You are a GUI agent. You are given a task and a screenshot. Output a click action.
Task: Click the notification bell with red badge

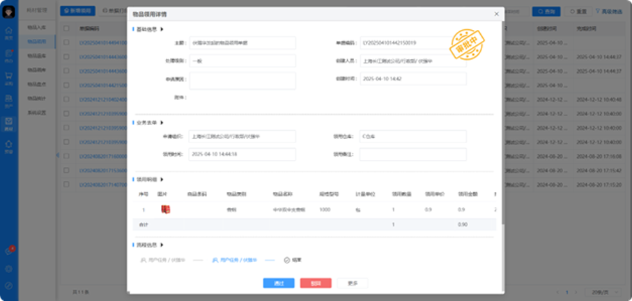click(9, 250)
